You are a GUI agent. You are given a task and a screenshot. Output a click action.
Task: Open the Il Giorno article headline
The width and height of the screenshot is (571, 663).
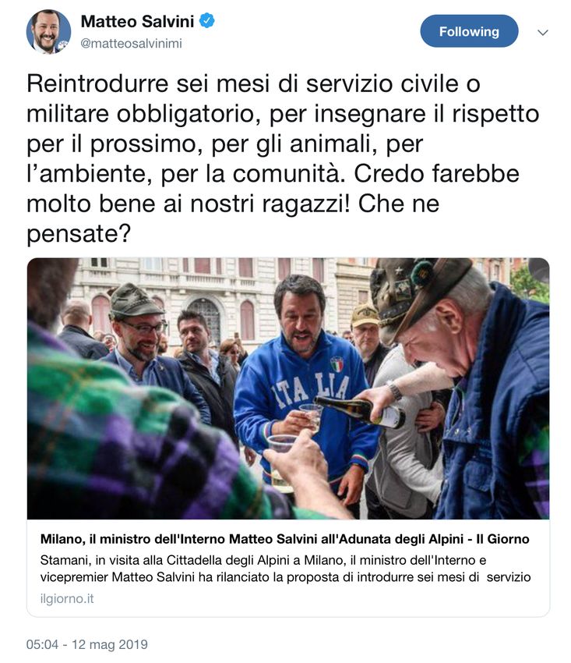(x=284, y=539)
